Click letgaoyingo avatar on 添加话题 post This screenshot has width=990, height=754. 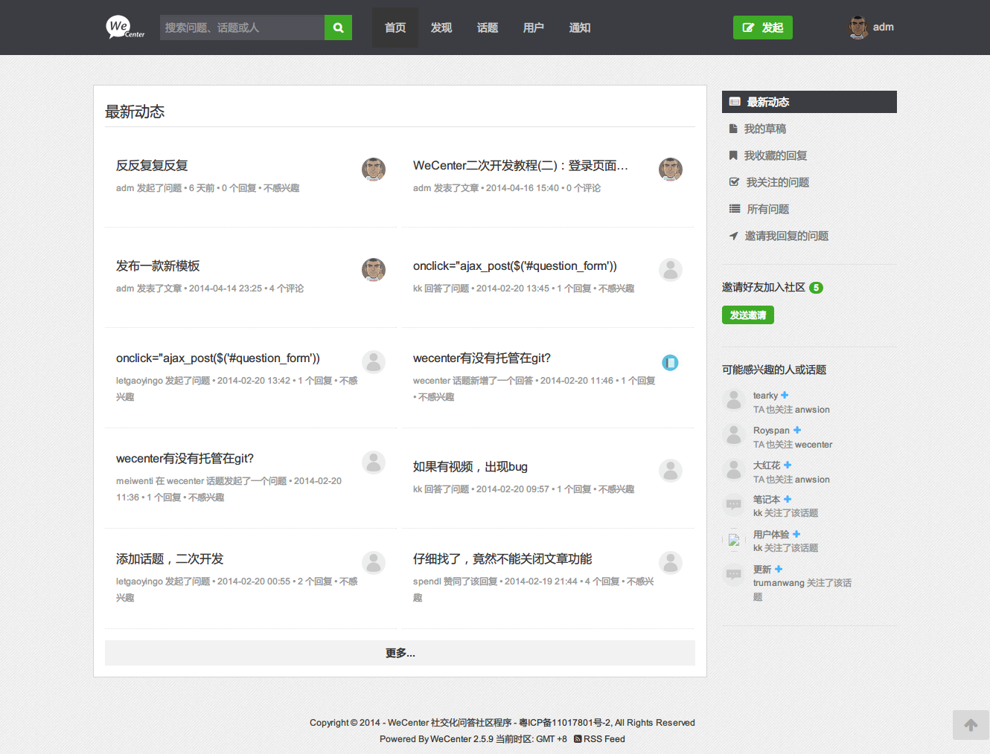[374, 562]
